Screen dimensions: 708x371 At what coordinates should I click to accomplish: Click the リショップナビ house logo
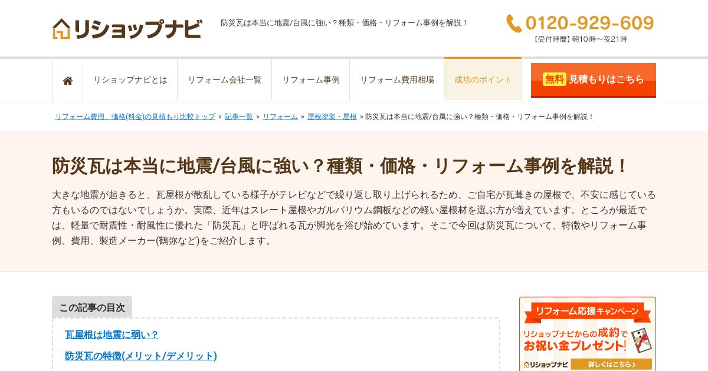point(127,28)
